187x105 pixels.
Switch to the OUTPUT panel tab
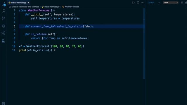pyautogui.click(x=151, y=3)
